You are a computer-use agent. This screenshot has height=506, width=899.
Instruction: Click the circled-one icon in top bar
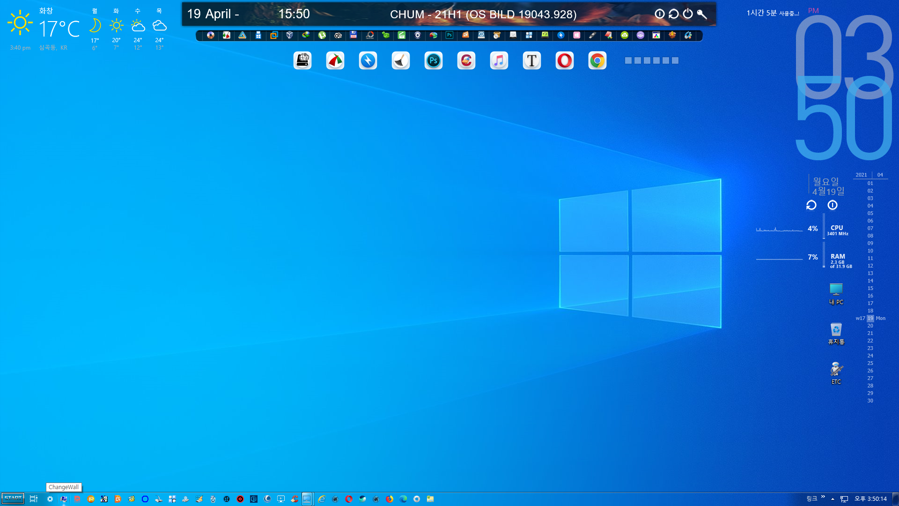pyautogui.click(x=660, y=14)
